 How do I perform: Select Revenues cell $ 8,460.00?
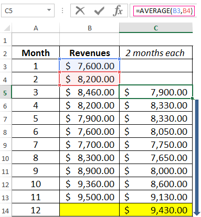[x=89, y=92]
